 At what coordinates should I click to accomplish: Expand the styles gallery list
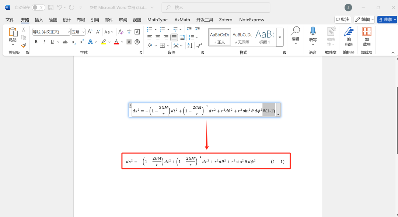click(x=280, y=37)
